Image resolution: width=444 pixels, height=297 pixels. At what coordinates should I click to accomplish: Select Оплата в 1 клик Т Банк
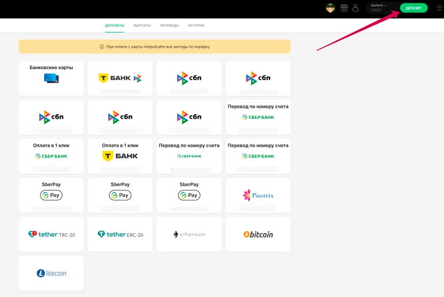120,156
